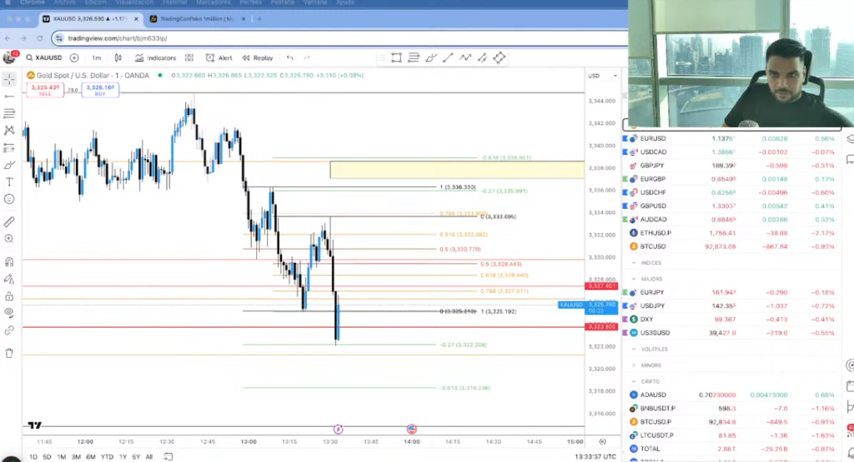Add a symbol to compare with plus icon
This screenshot has height=462, width=854.
tap(74, 57)
